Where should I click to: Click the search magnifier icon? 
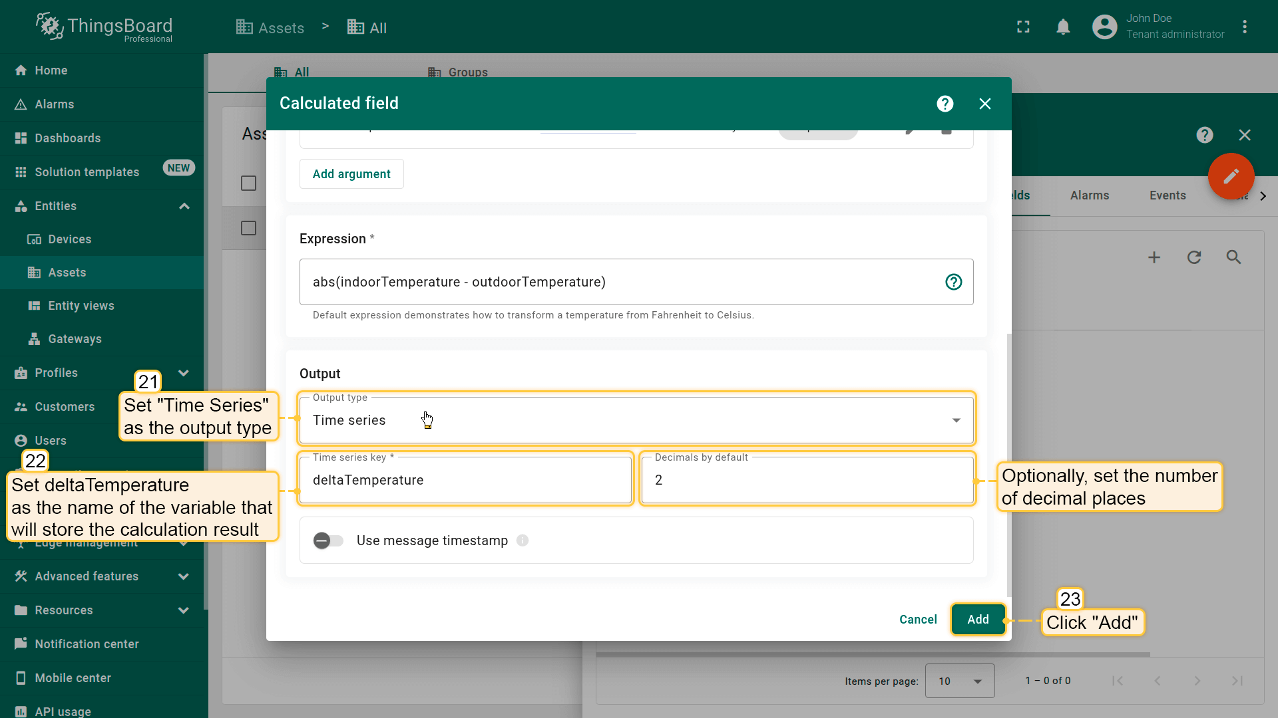[1233, 257]
